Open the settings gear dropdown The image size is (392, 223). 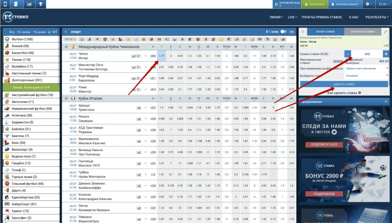click(369, 4)
